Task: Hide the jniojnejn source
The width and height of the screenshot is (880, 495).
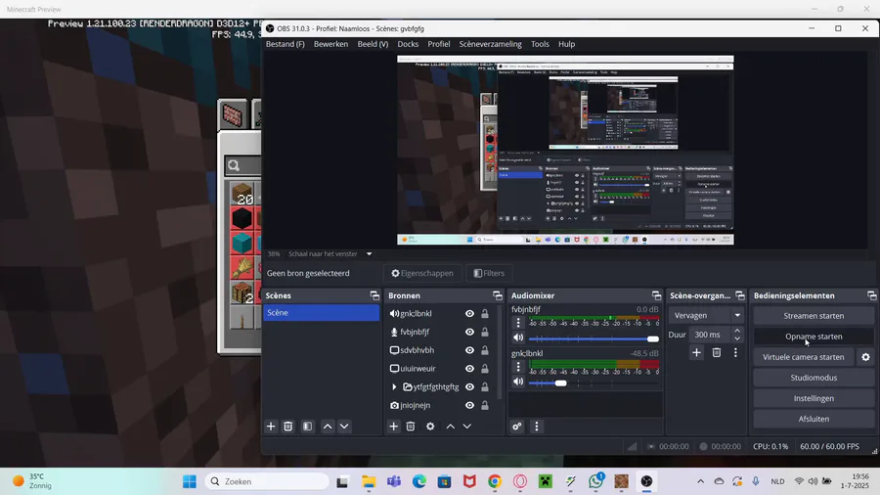Action: [469, 405]
